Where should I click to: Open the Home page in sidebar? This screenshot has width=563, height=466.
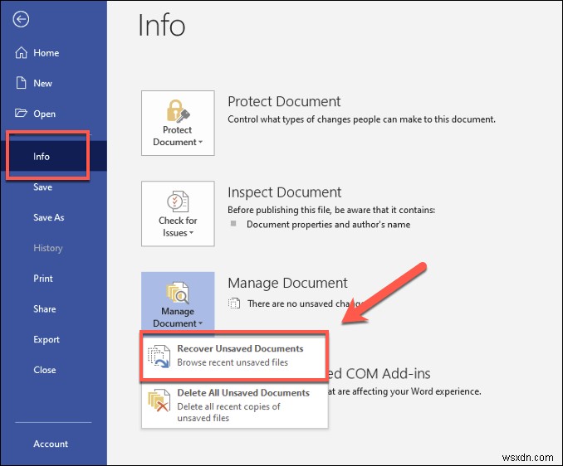coord(53,53)
